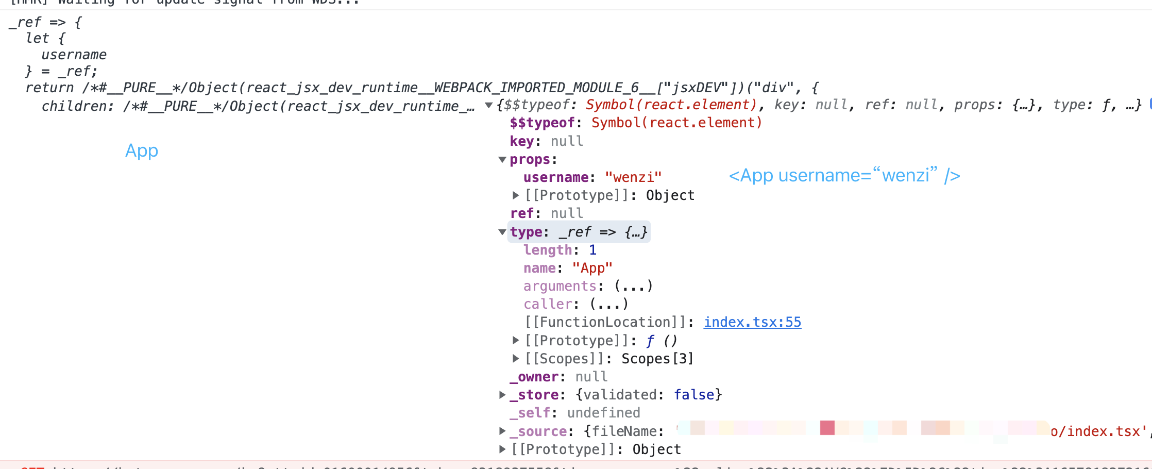1152x469 pixels.
Task: Expand [[Prototype]]: ƒ () entry
Action: click(516, 341)
